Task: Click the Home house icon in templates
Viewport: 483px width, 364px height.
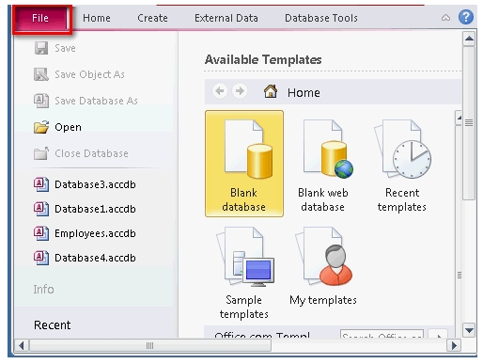Action: click(x=271, y=91)
